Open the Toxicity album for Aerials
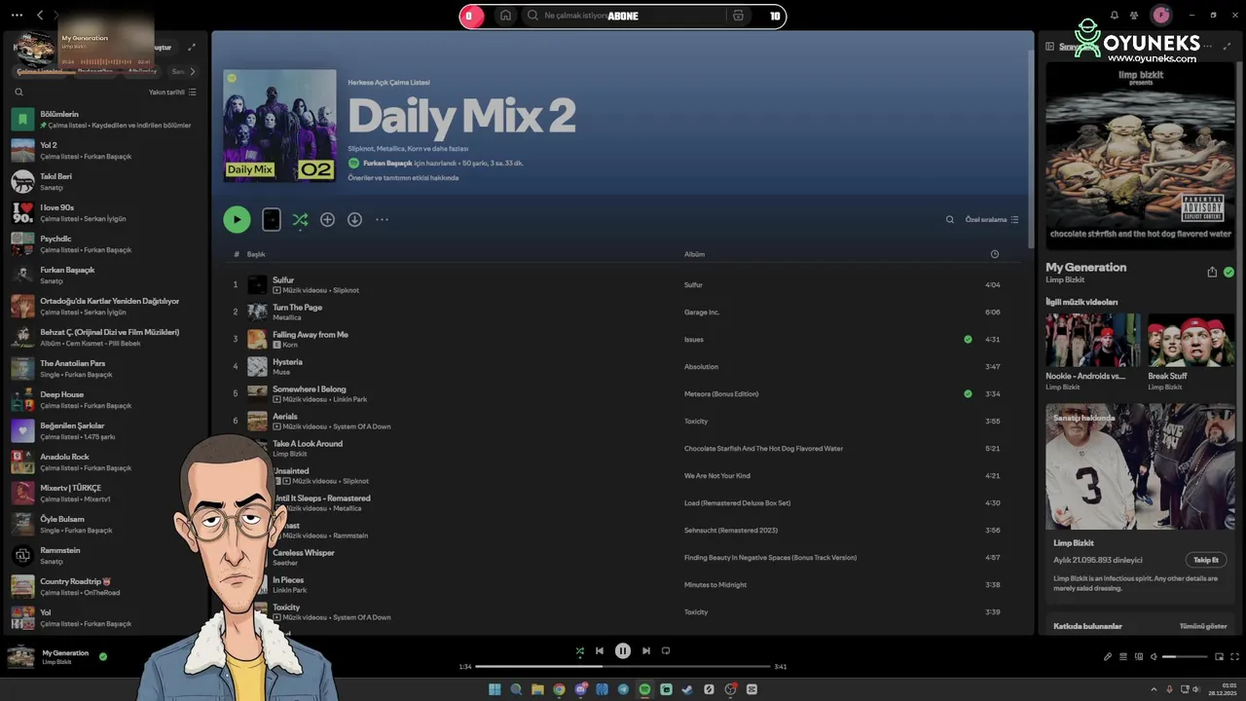 (x=696, y=422)
